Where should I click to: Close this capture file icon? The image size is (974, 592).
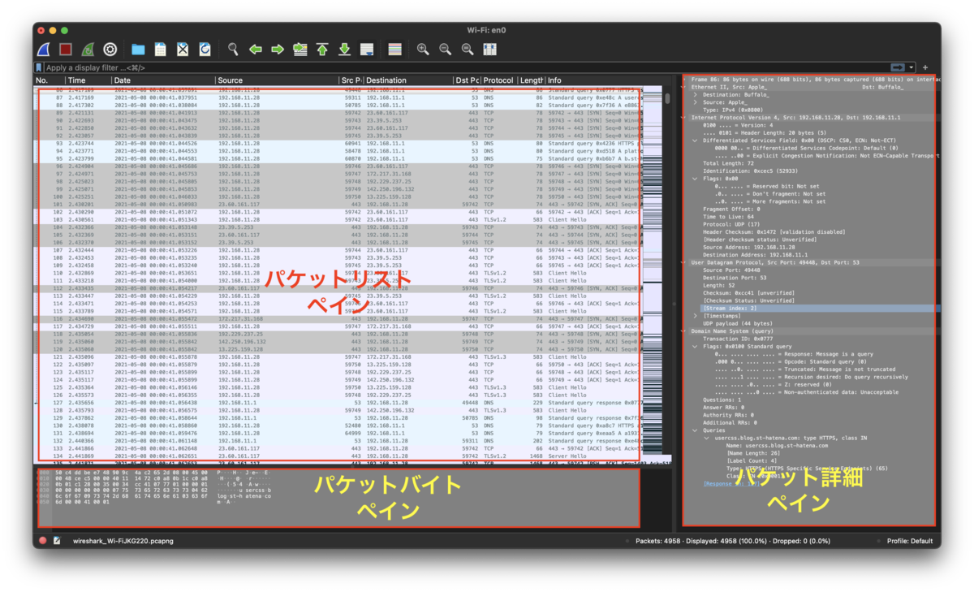[x=183, y=50]
